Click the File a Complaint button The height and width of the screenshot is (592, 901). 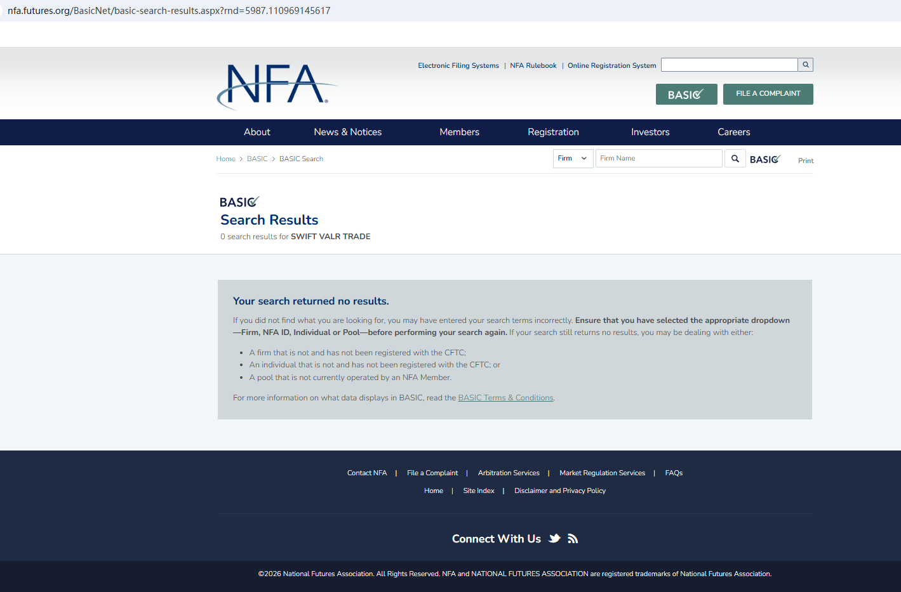pos(768,94)
